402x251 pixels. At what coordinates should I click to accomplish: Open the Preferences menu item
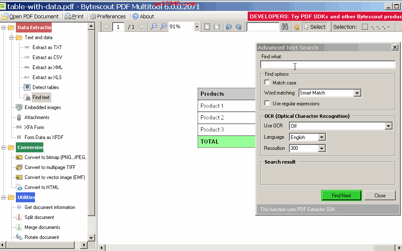(108, 17)
